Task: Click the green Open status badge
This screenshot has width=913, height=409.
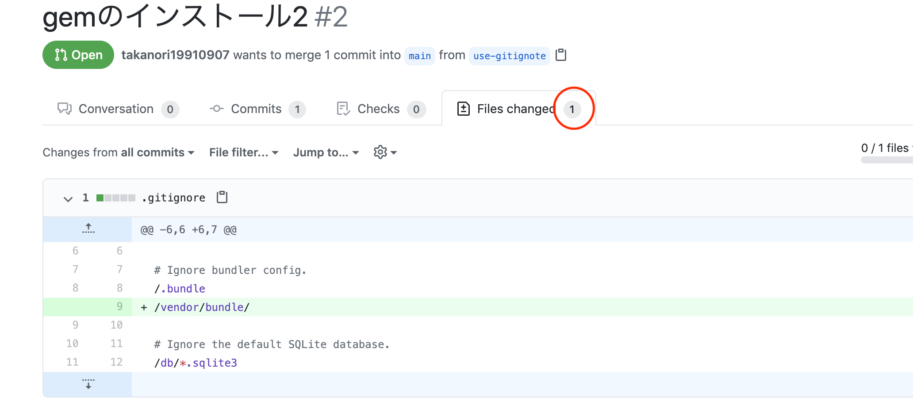Action: click(78, 55)
